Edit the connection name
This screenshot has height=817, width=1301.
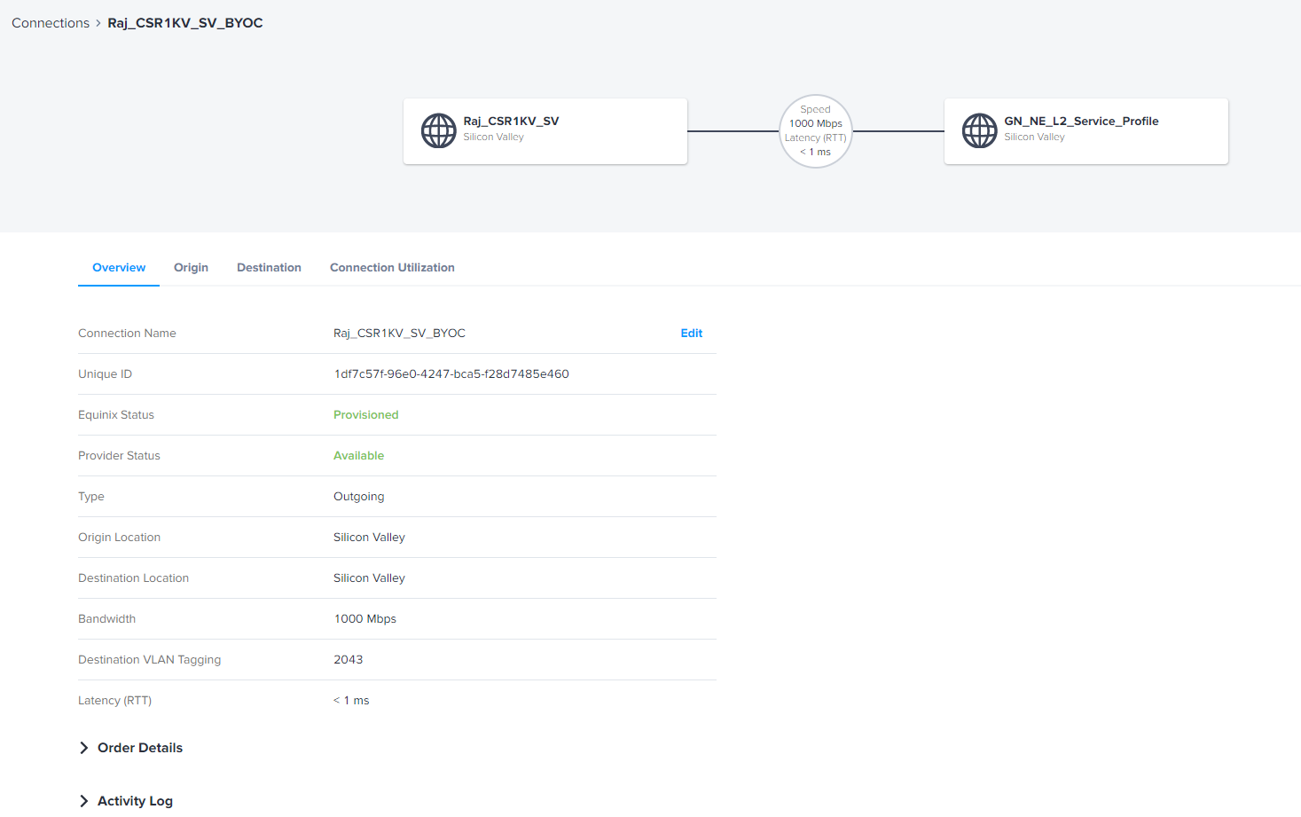692,334
